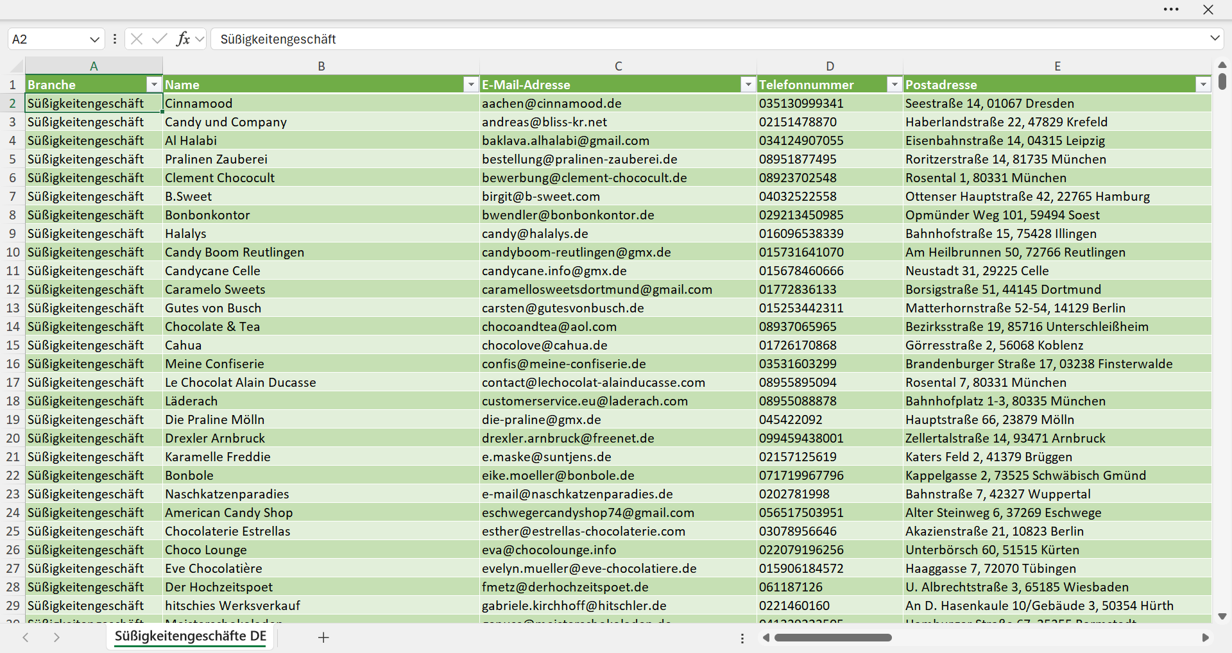The width and height of the screenshot is (1232, 653).
Task: Open the Branche column filter dropdown
Action: point(154,84)
